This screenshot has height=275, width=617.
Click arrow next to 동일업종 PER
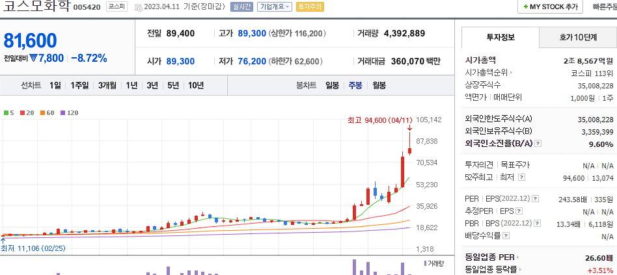coord(517,257)
